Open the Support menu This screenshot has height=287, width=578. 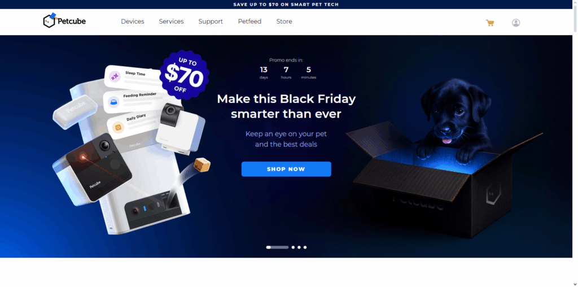pyautogui.click(x=211, y=21)
